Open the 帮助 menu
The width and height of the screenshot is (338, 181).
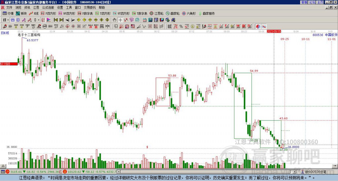102,8
